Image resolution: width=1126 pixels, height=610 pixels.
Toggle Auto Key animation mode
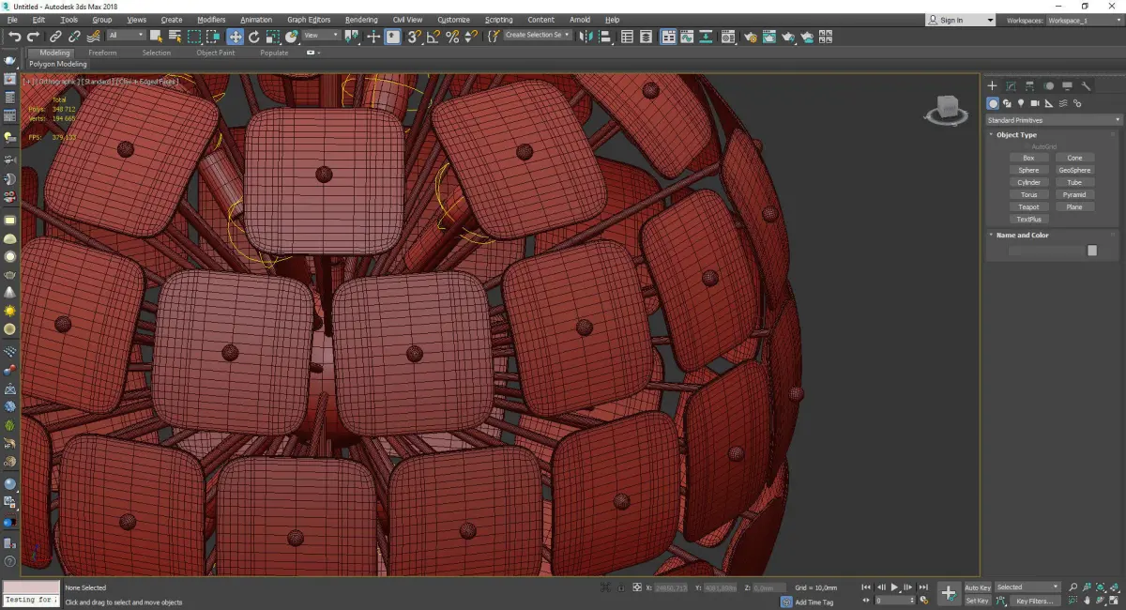pos(977,587)
